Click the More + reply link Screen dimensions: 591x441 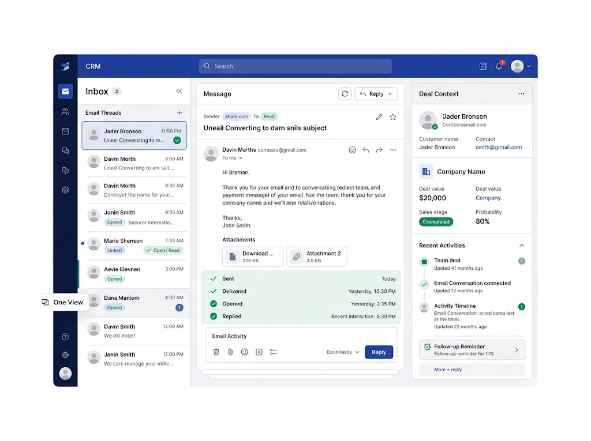pyautogui.click(x=448, y=370)
